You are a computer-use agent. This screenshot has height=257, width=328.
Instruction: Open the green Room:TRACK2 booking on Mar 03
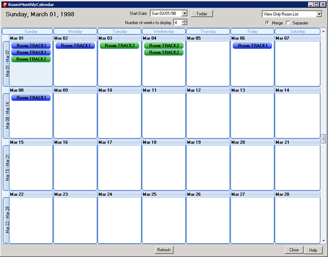coord(119,46)
